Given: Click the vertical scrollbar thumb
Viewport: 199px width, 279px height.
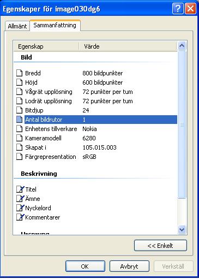Looking at the screenshot, I should point(182,124).
